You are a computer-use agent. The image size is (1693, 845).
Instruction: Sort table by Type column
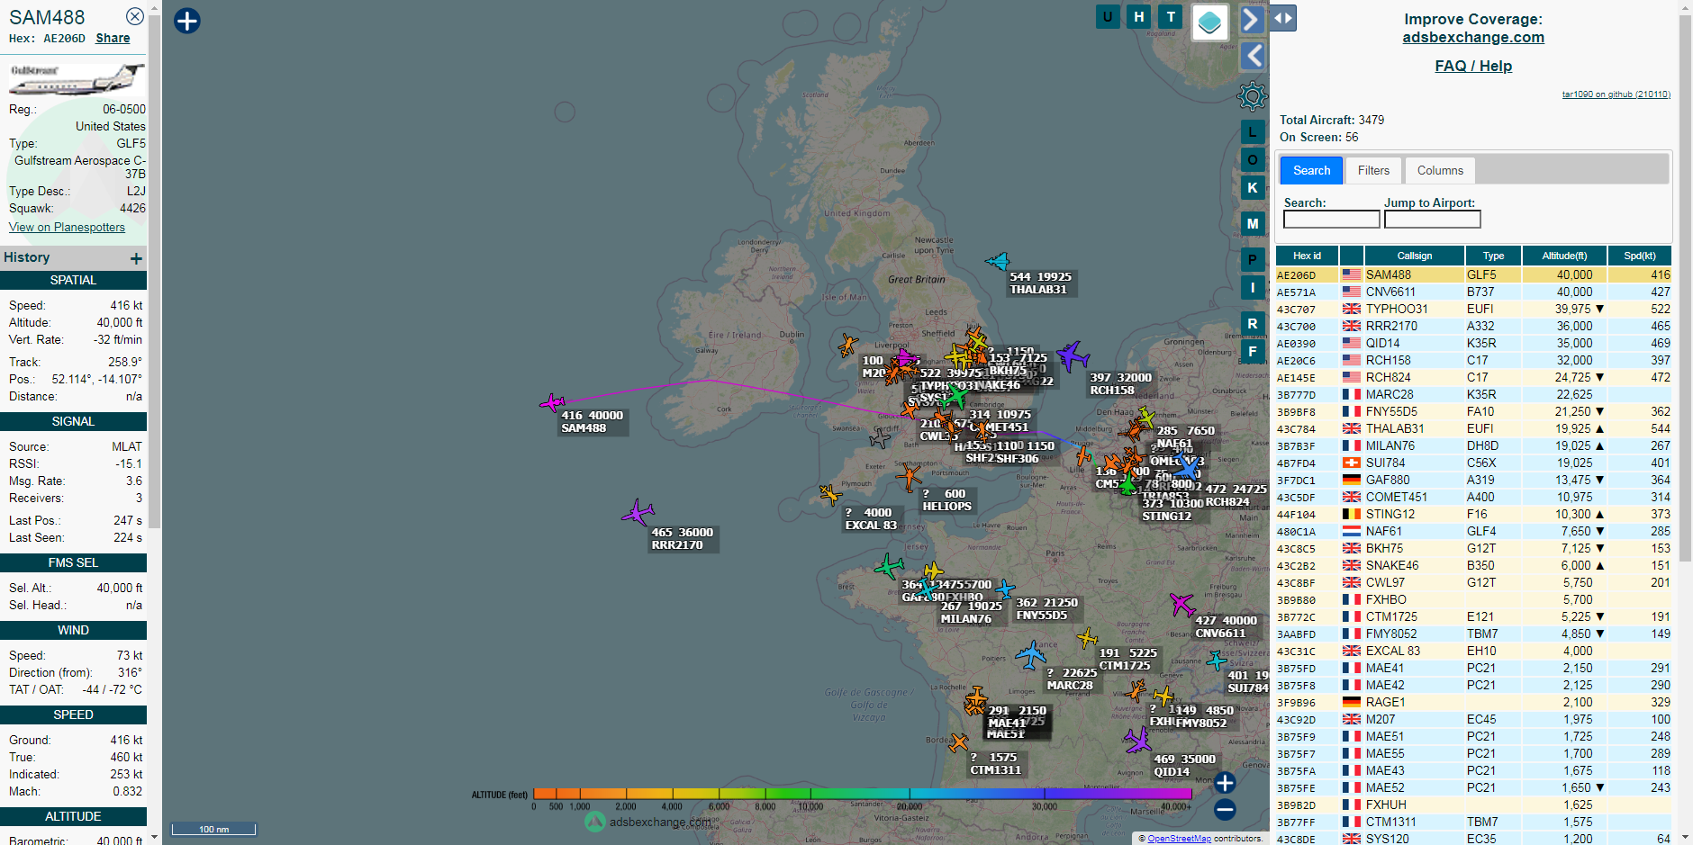[1493, 256]
